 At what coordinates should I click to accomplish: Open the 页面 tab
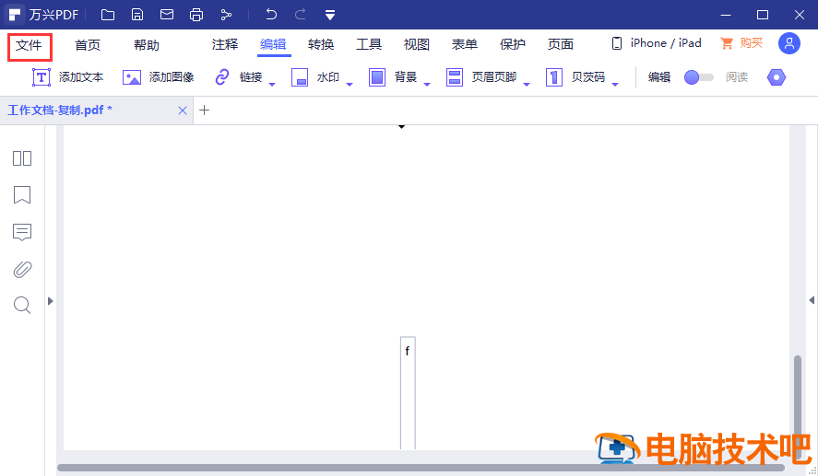click(561, 45)
